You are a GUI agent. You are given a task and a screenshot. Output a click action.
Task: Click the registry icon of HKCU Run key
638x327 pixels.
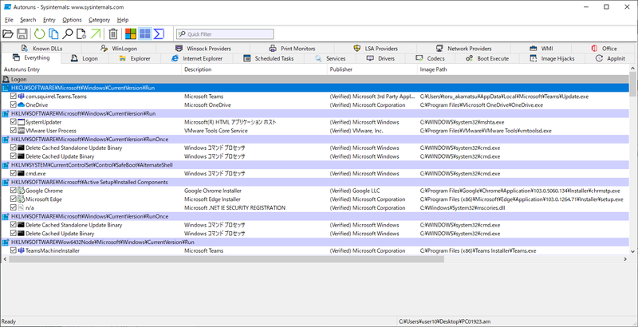pyautogui.click(x=6, y=88)
